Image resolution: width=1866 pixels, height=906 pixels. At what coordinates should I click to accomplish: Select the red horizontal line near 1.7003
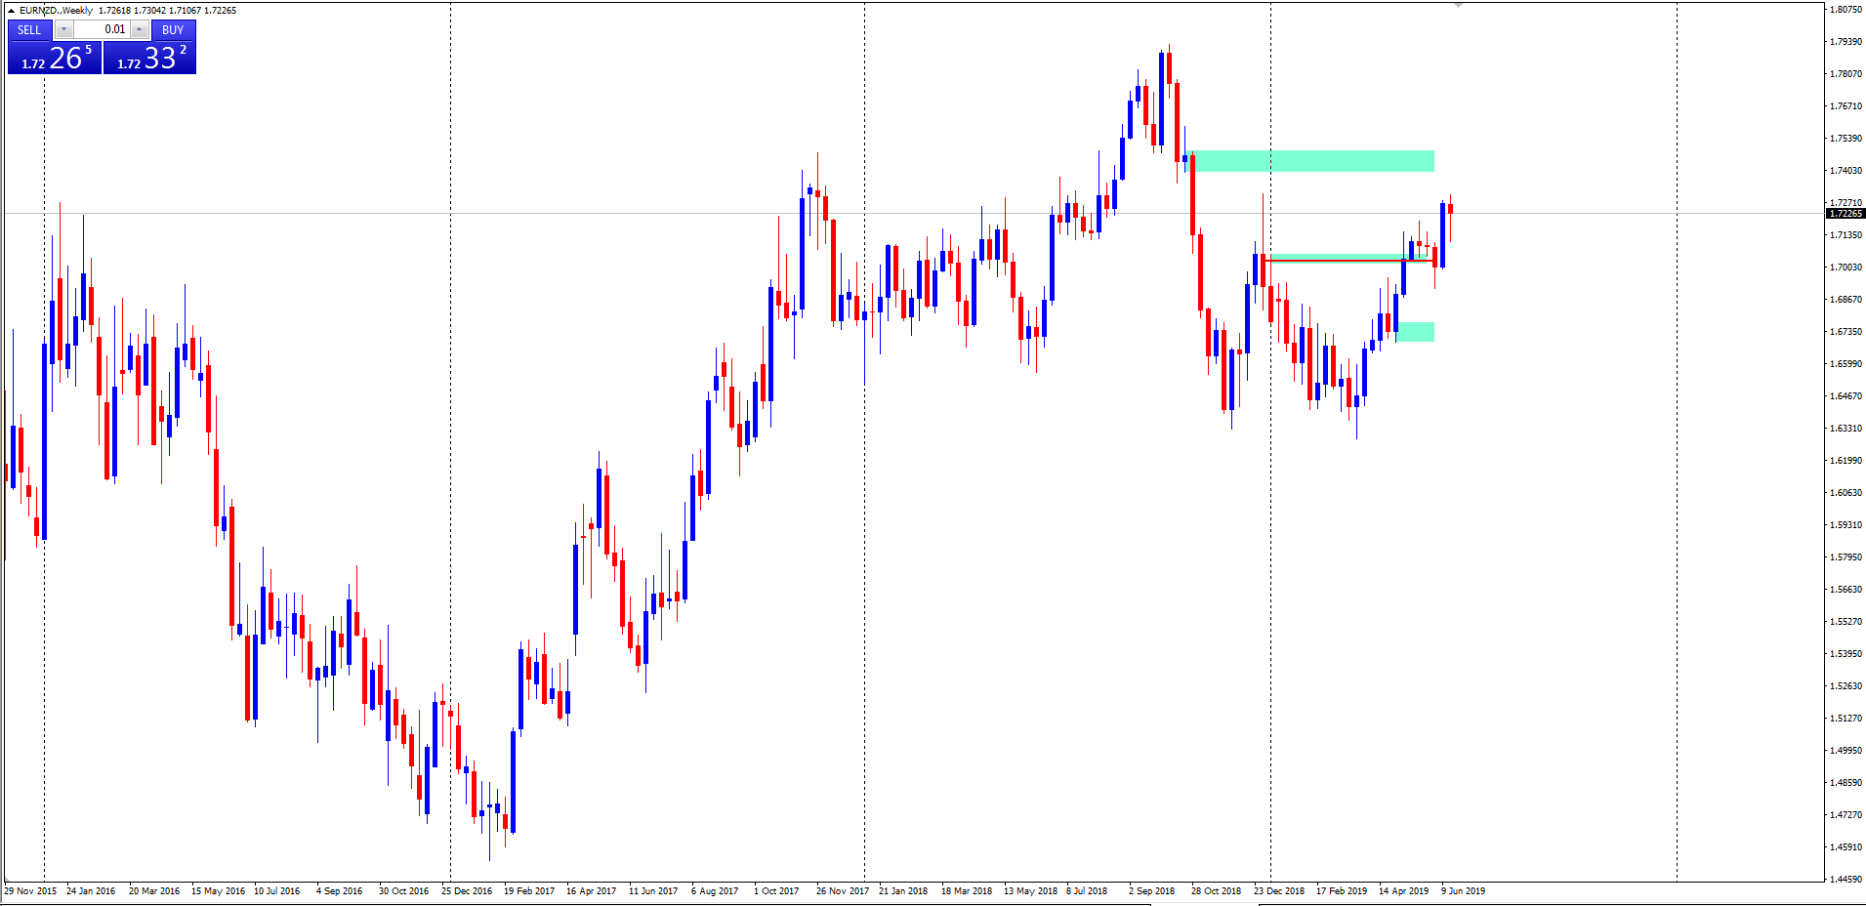(x=1348, y=261)
